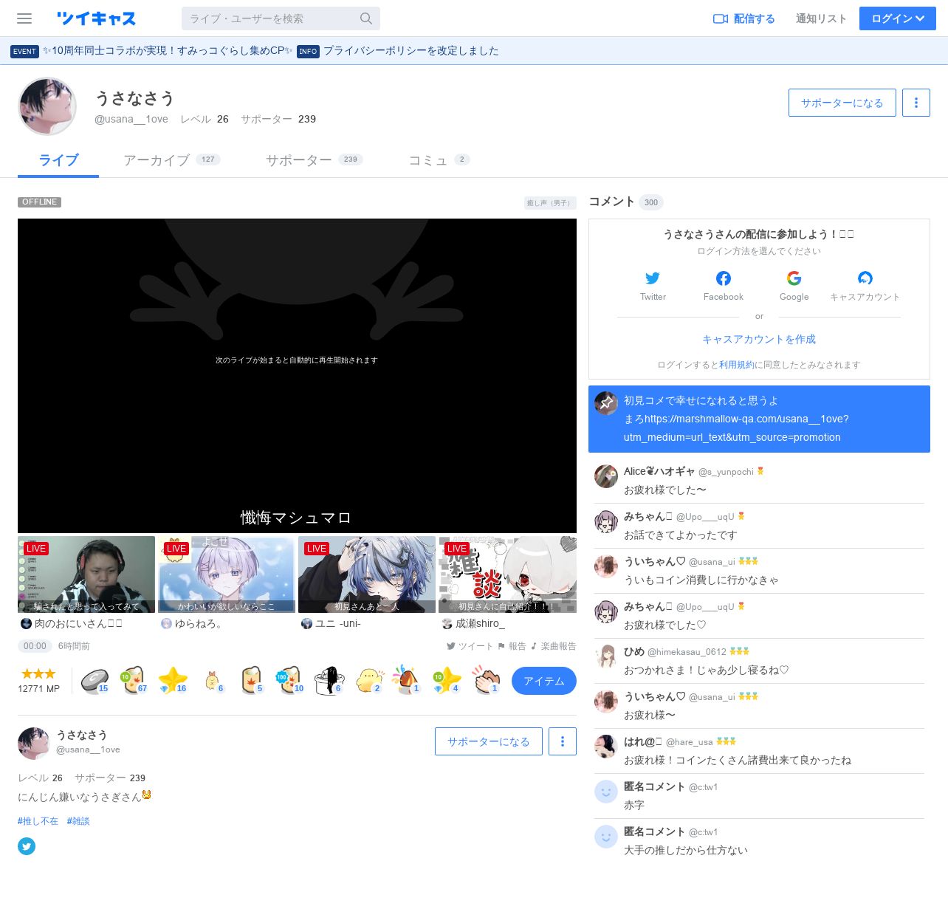Click キャスアカウントを作成 link

tap(759, 339)
